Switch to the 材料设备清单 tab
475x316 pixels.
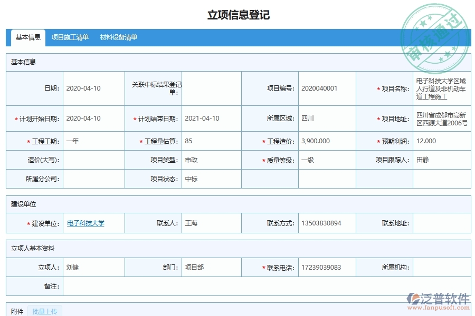tap(117, 37)
